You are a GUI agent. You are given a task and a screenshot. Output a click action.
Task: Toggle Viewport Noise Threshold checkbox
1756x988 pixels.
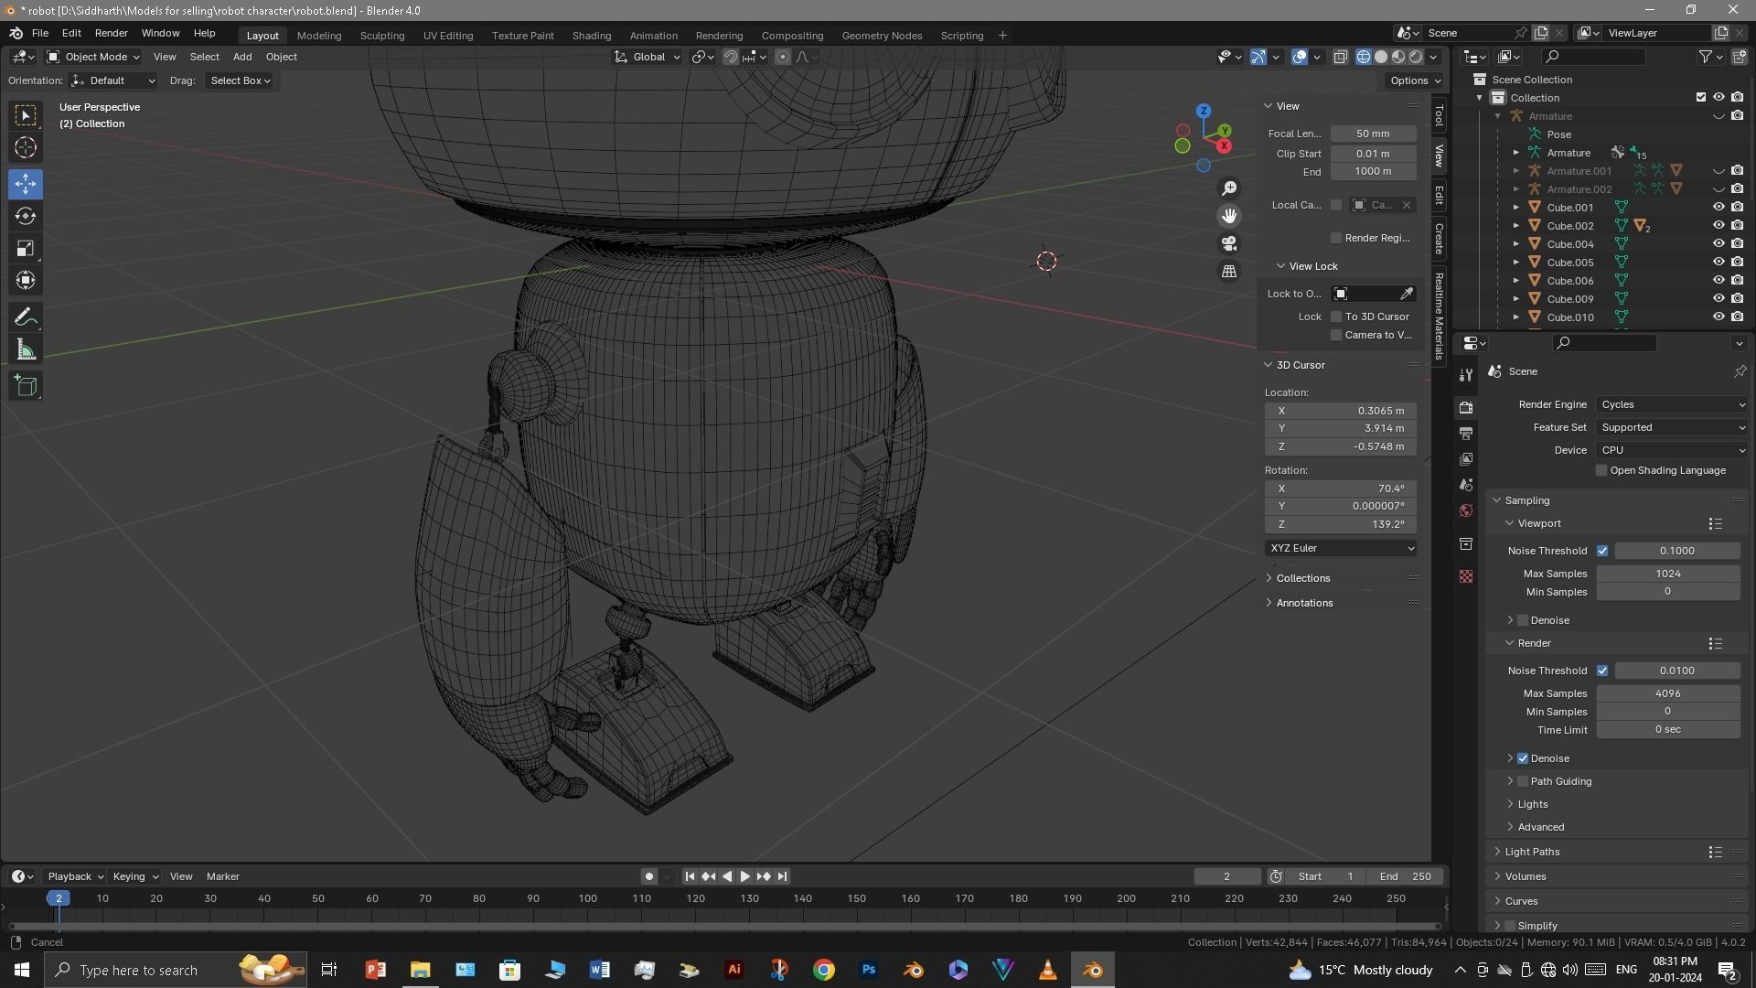click(1602, 551)
